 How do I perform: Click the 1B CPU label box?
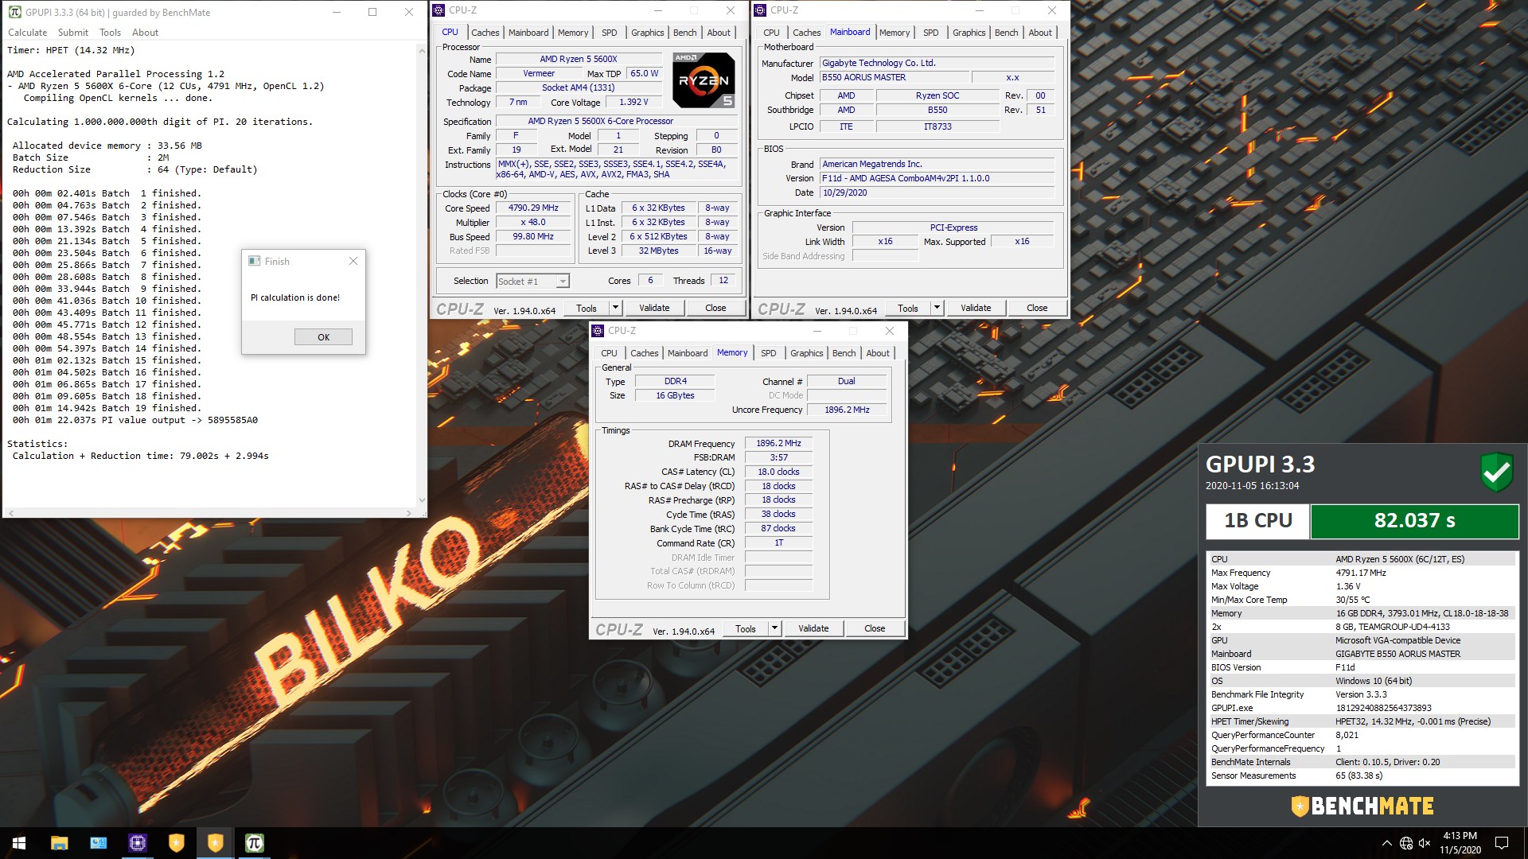[x=1257, y=521]
